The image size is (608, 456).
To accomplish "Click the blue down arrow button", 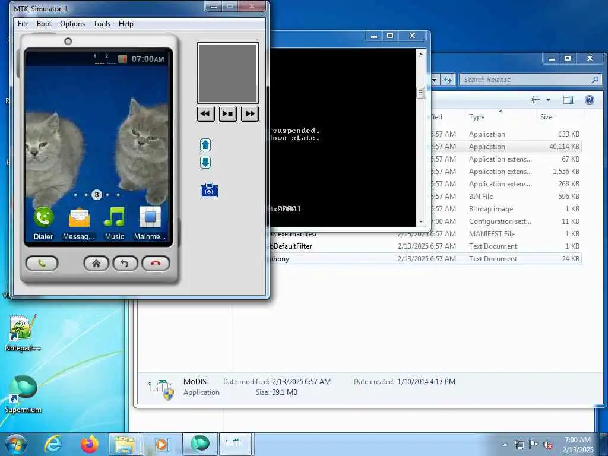I will pos(205,162).
